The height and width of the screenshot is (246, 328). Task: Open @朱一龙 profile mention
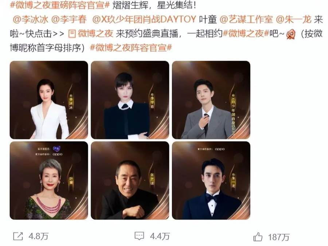[x=294, y=19]
